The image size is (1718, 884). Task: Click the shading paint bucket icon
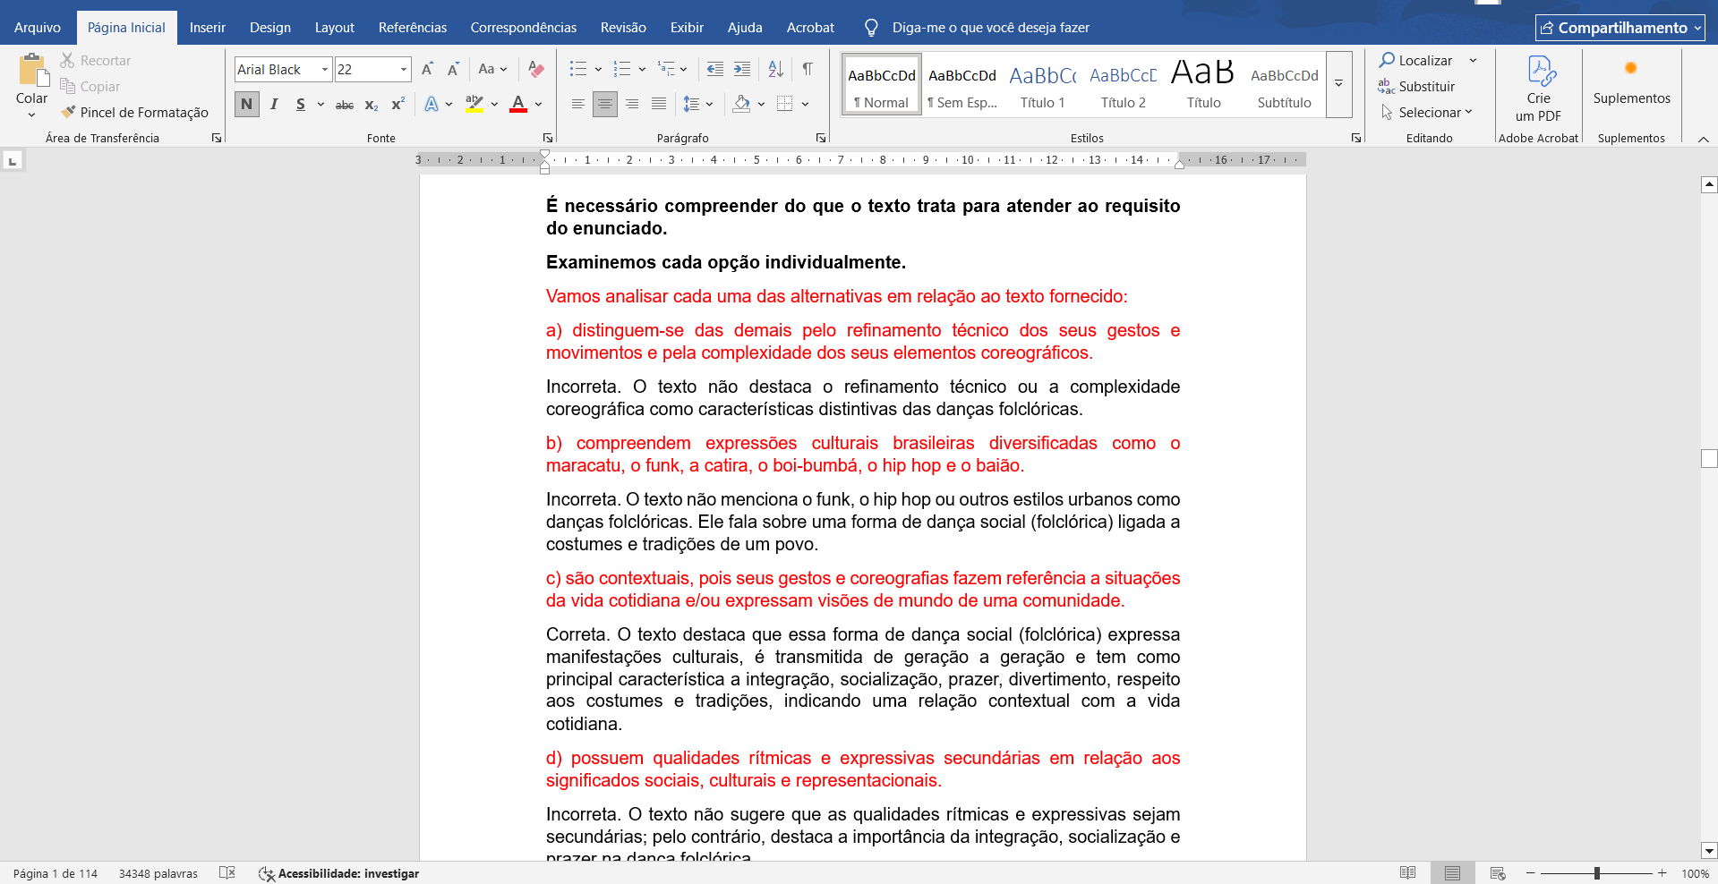tap(741, 104)
